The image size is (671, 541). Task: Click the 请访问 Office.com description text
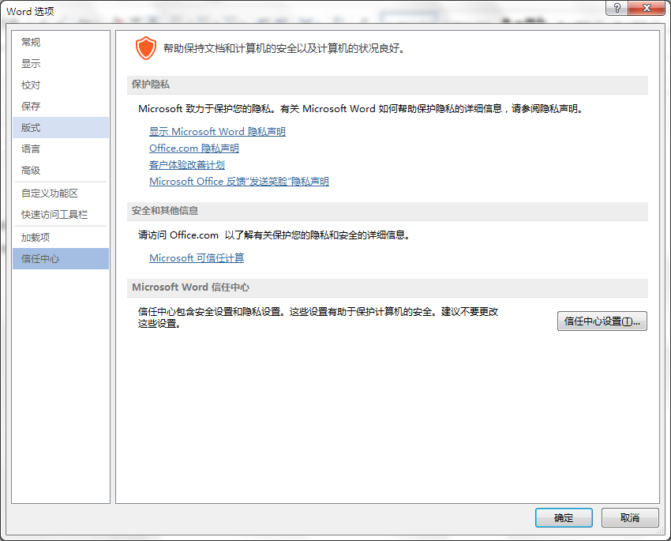[x=274, y=235]
